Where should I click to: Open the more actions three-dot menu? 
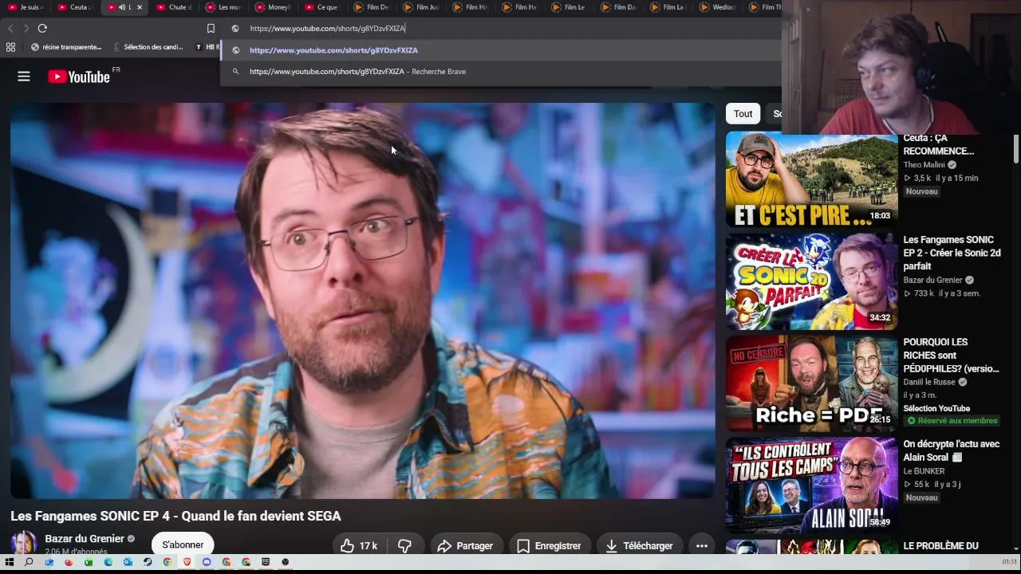pos(702,546)
